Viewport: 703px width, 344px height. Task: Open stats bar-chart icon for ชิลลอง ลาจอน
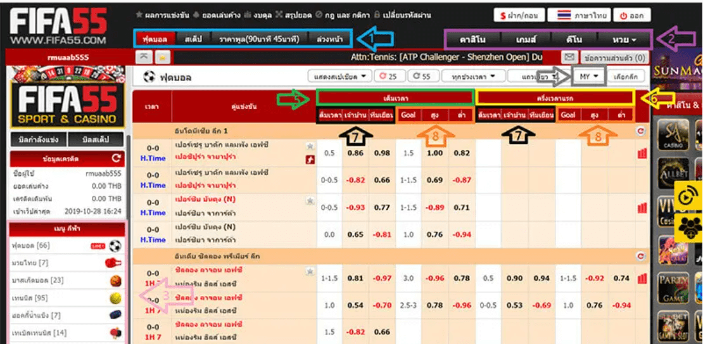click(x=642, y=279)
